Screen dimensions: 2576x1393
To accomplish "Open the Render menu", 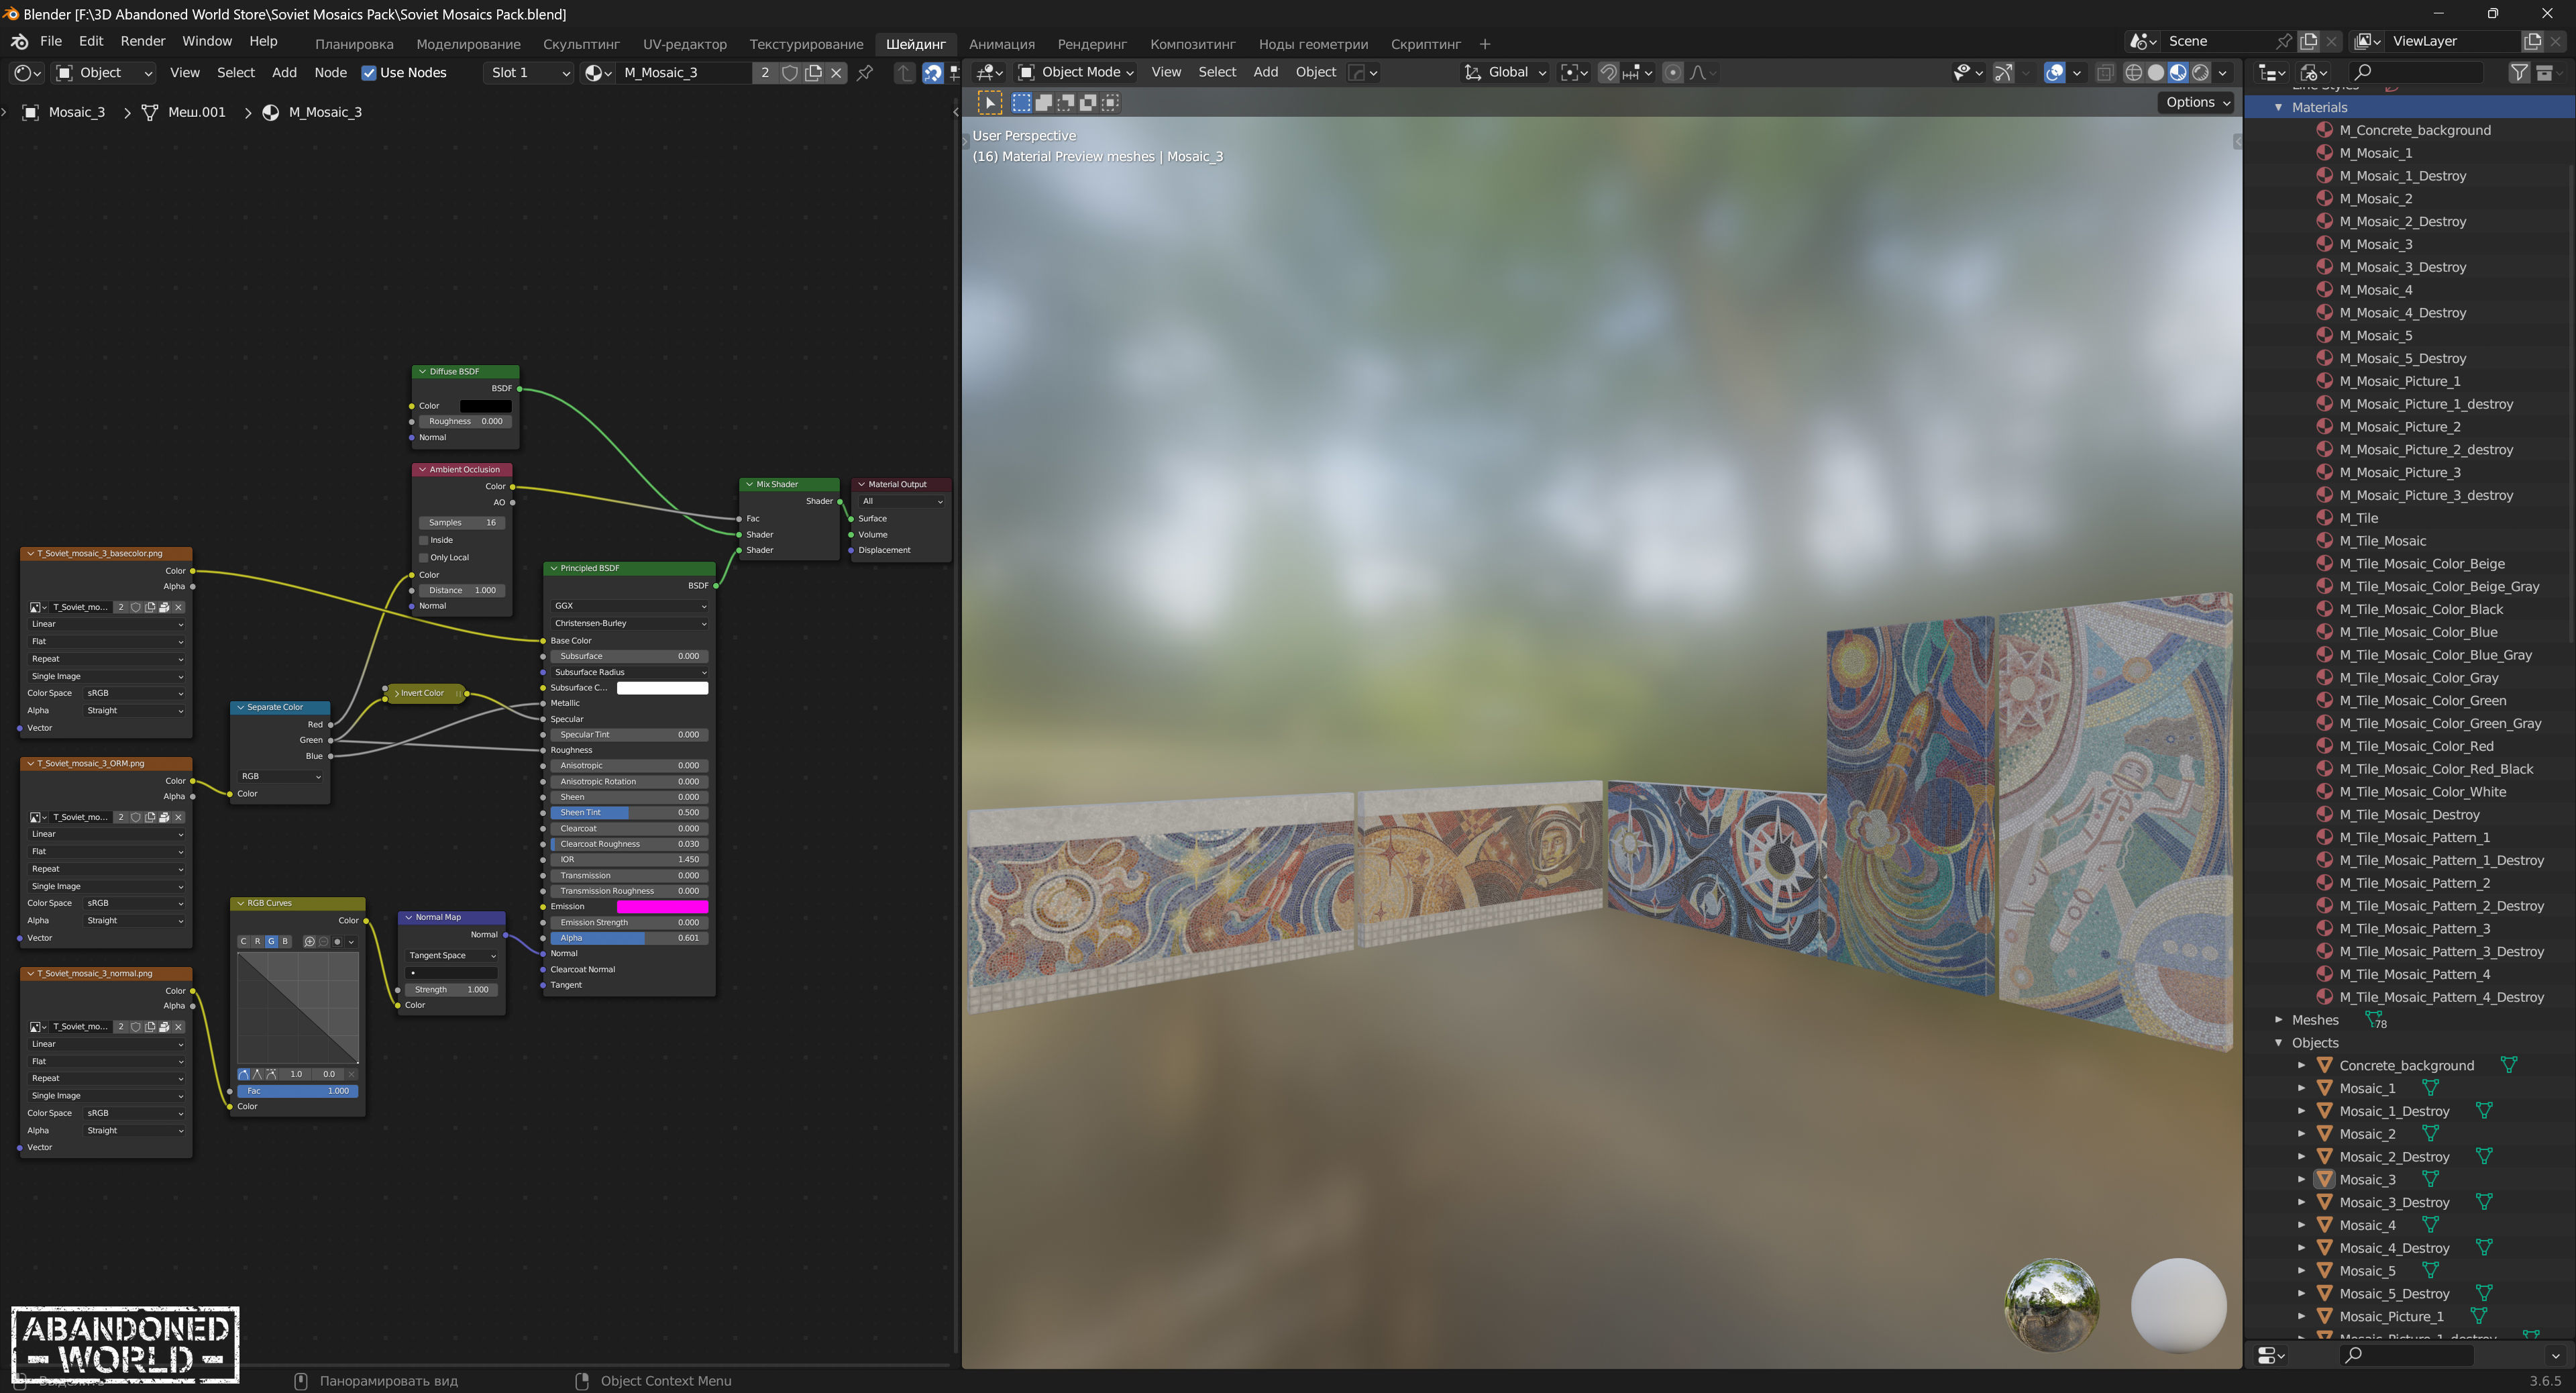I will point(142,41).
